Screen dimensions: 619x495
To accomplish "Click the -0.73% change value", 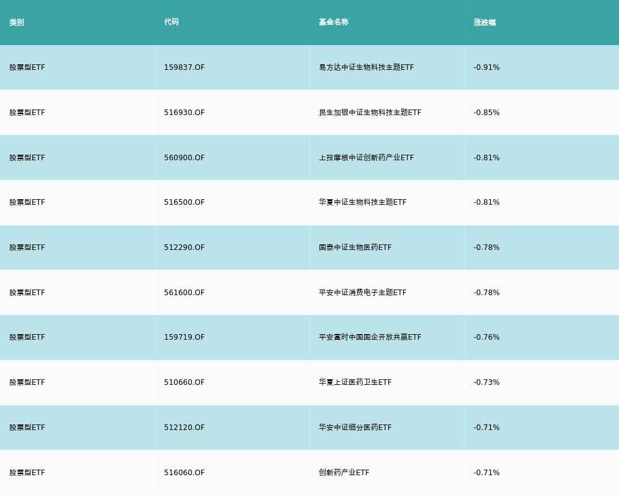I will click(487, 382).
